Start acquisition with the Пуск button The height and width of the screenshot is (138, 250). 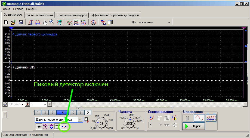tap(194, 126)
